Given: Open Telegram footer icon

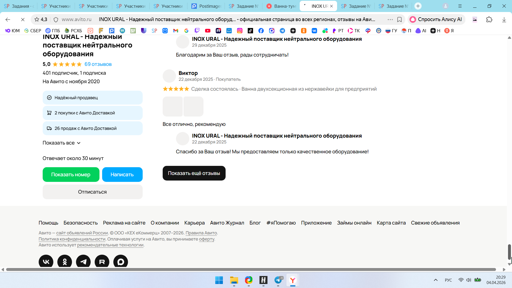Looking at the screenshot, I should coord(83,262).
